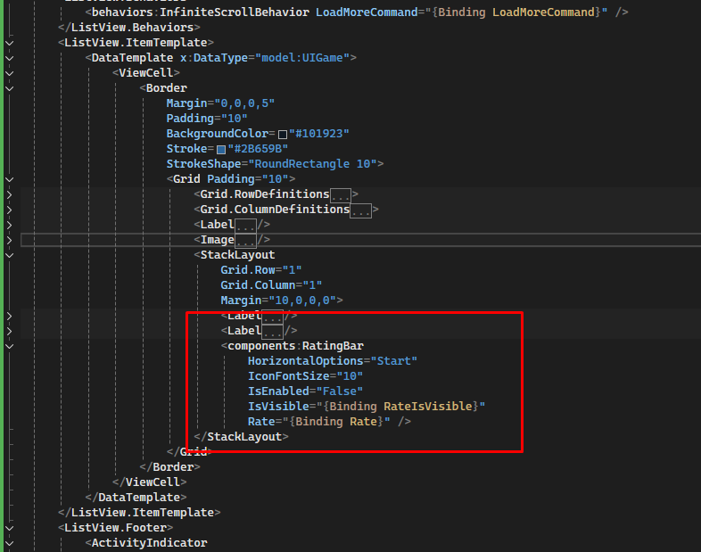This screenshot has width=701, height=552.
Task: Expand Grid.ColumnDefinitions ellipsis box
Action: coord(361,210)
